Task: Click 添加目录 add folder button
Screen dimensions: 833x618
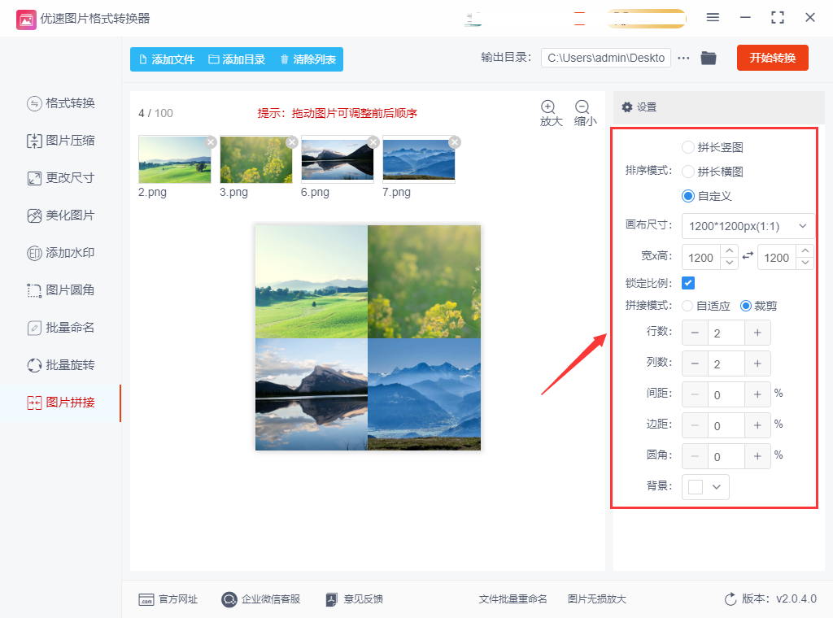Action: 237,59
